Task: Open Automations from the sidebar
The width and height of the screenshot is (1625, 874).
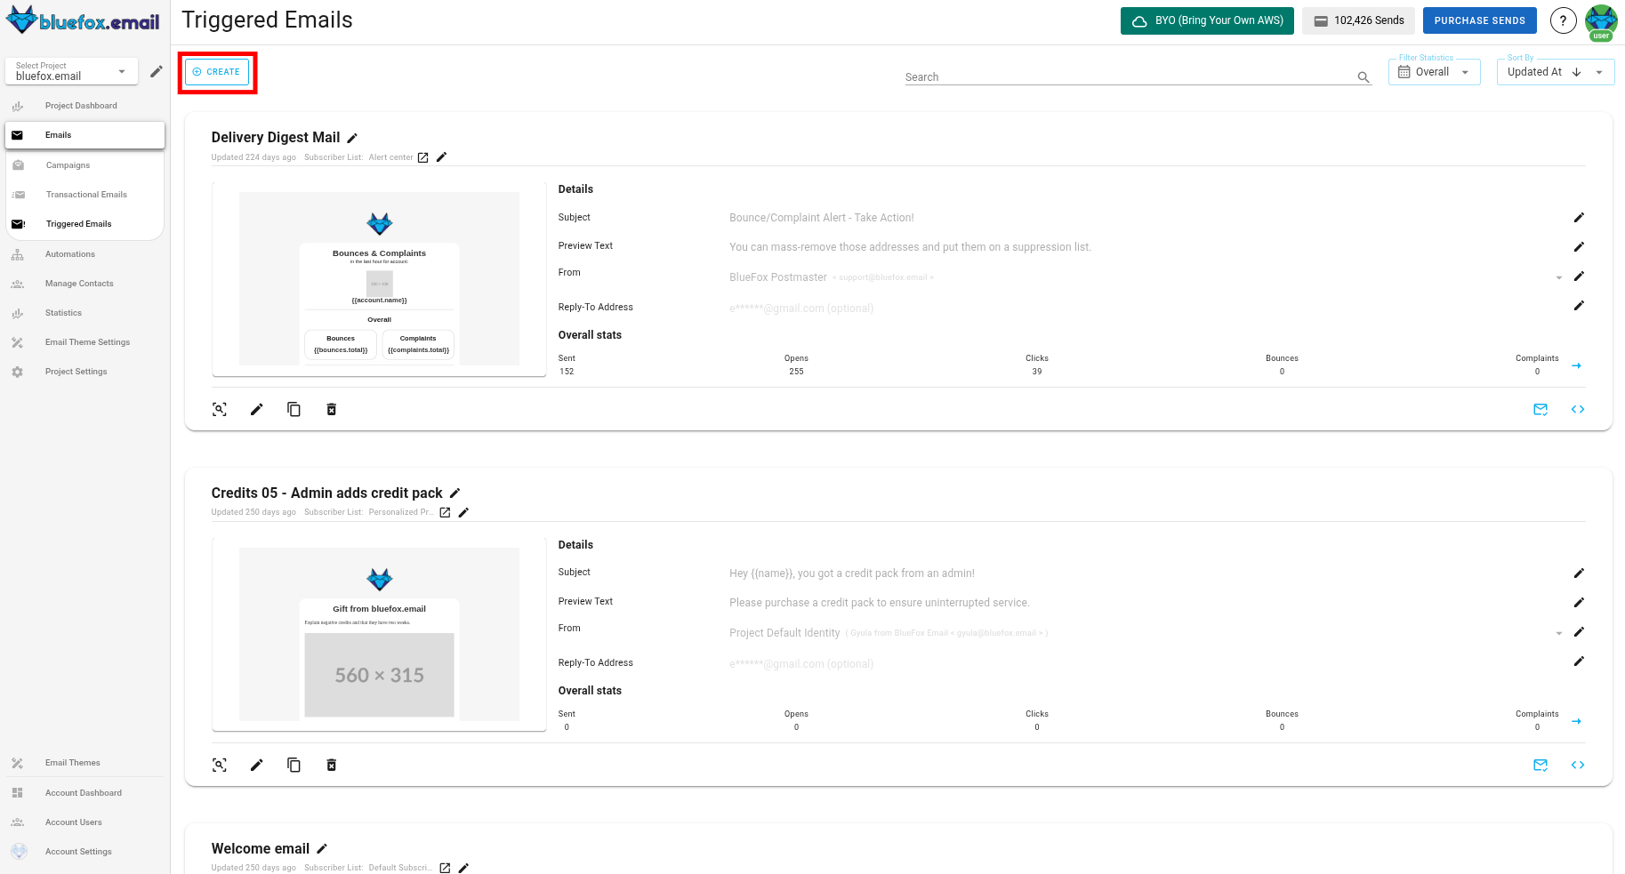Action: pyautogui.click(x=69, y=253)
